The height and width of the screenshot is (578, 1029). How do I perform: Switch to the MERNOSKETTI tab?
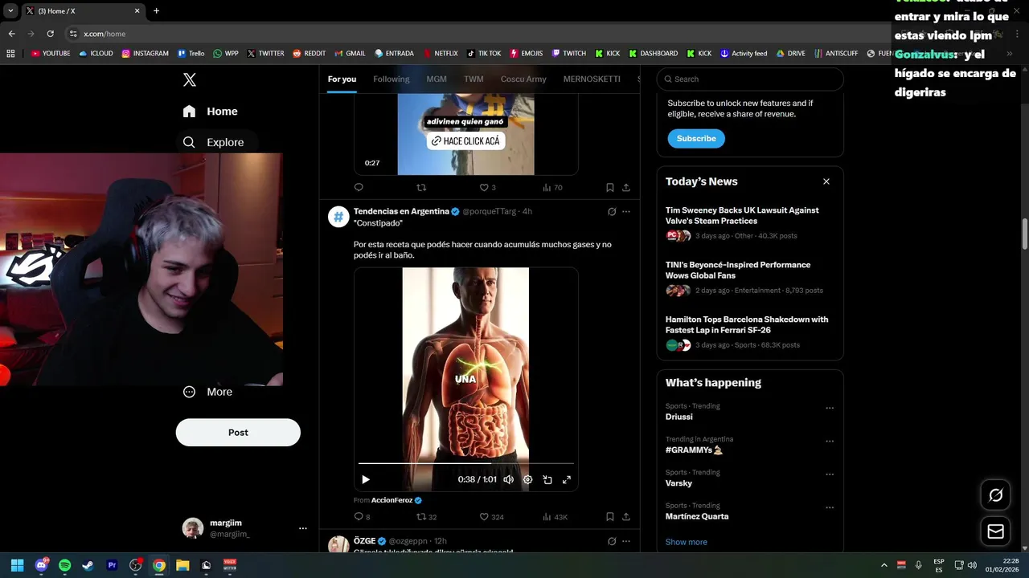592,79
